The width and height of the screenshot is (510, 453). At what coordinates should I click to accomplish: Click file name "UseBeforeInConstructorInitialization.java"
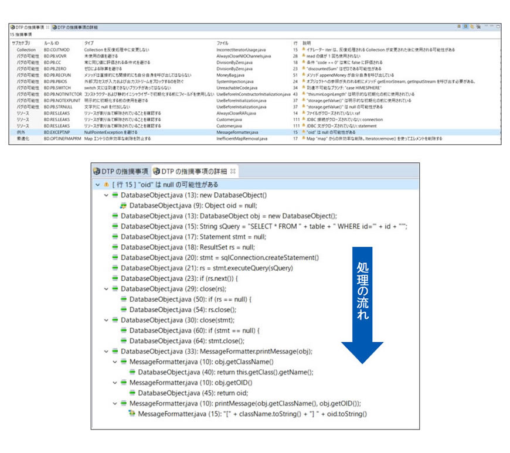[x=253, y=94]
